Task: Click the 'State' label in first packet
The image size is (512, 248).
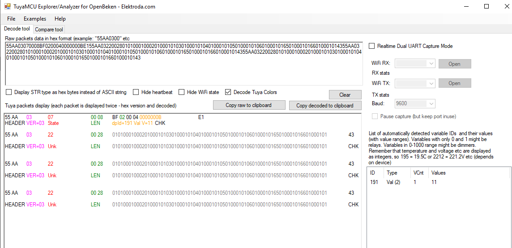Action: [53, 123]
